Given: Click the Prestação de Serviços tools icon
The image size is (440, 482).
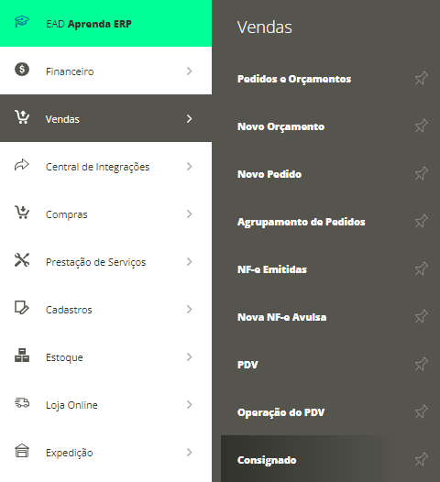Looking at the screenshot, I should 22,259.
